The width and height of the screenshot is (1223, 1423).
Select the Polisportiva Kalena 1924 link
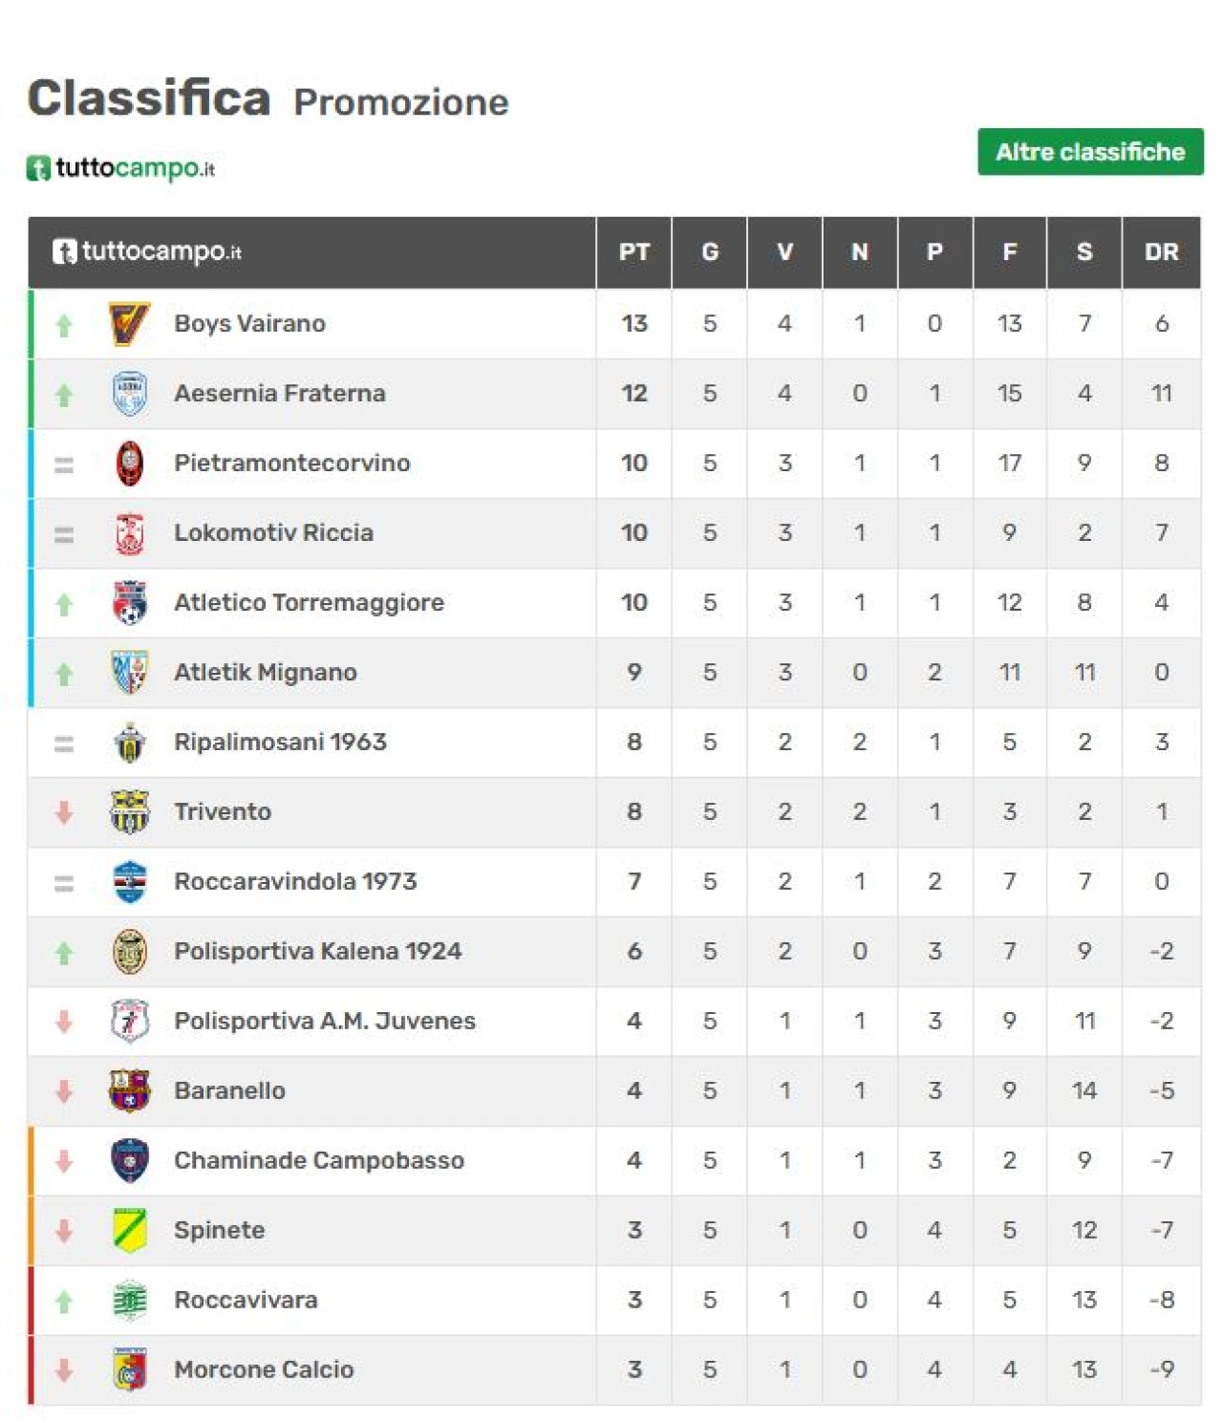(317, 952)
